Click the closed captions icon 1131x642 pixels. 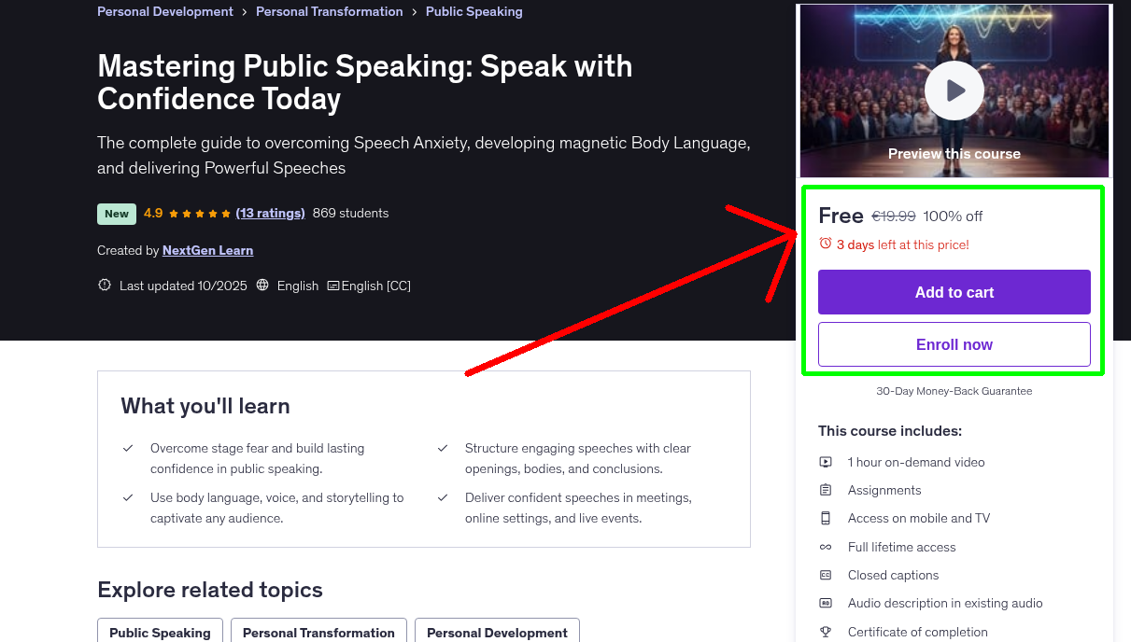coord(826,575)
